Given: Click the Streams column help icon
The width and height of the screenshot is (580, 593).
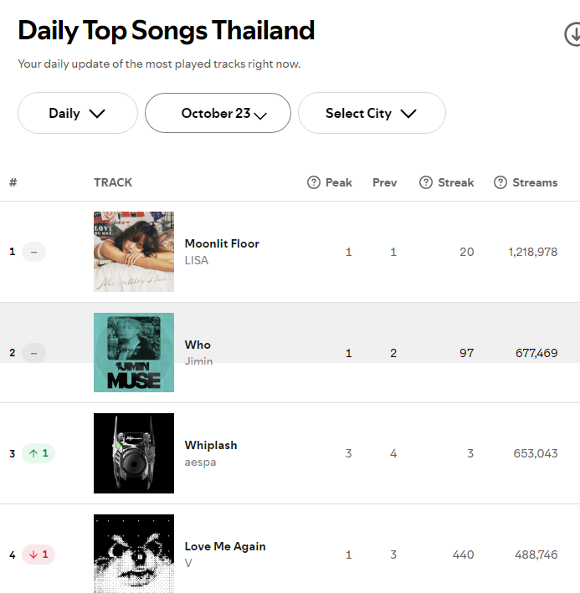Looking at the screenshot, I should pos(500,182).
